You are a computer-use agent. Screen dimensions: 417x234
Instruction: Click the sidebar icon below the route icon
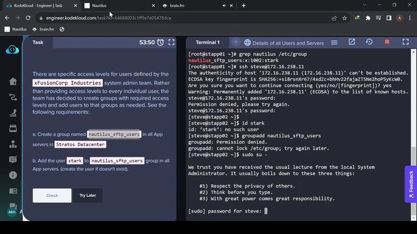(13, 113)
